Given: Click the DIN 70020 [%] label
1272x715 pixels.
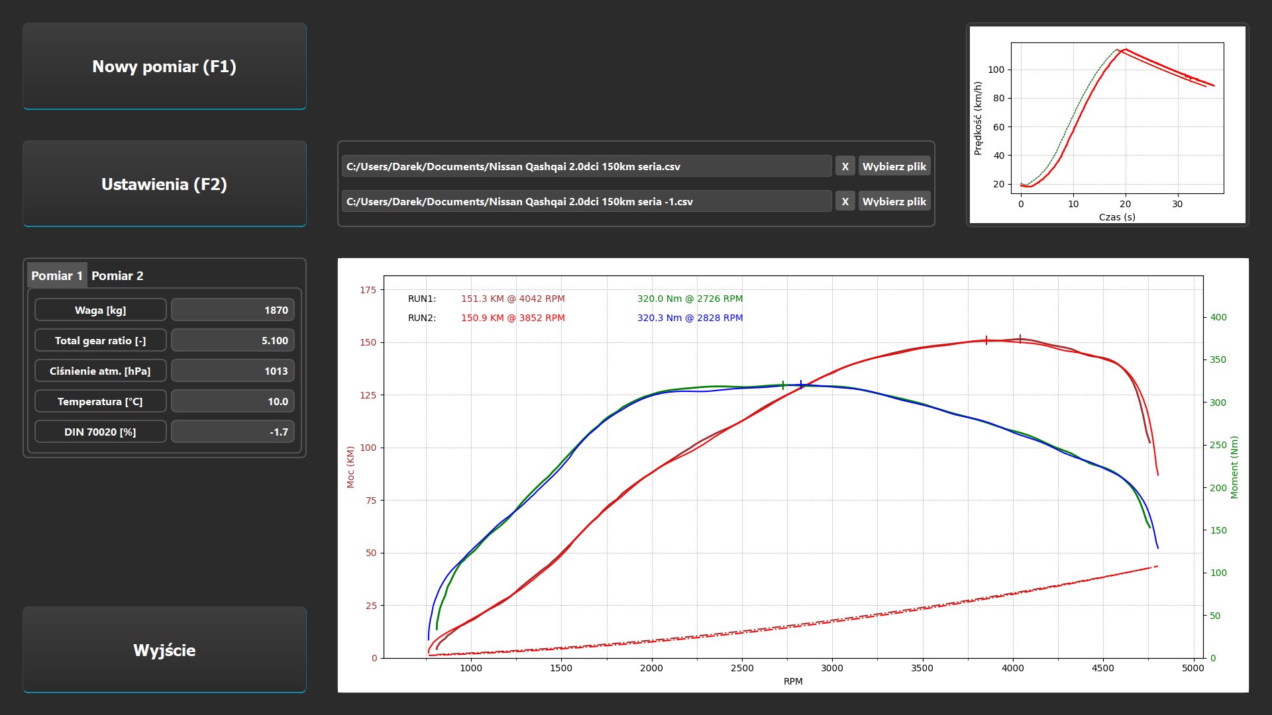Looking at the screenshot, I should point(100,432).
